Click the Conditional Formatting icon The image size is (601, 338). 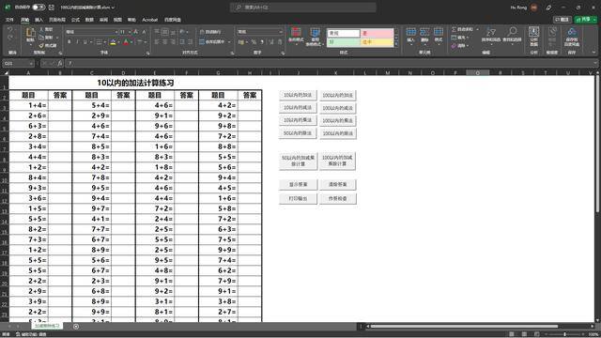[x=296, y=33]
